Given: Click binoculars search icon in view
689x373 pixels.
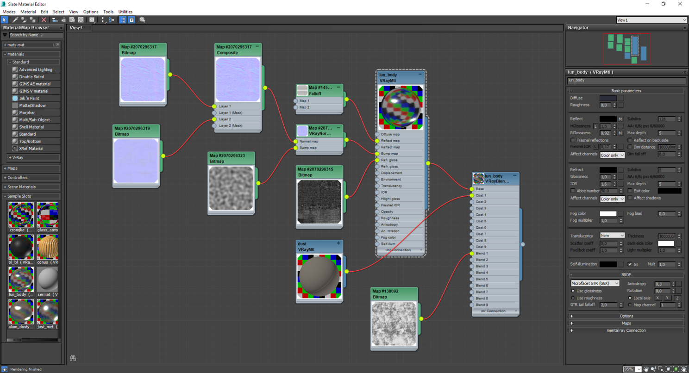Looking at the screenshot, I should point(73,358).
